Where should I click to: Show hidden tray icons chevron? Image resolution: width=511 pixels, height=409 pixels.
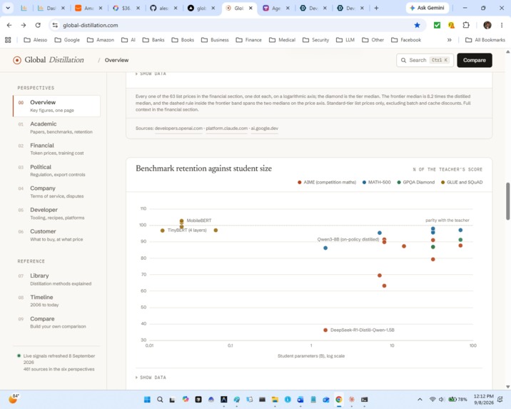pyautogui.click(x=420, y=399)
